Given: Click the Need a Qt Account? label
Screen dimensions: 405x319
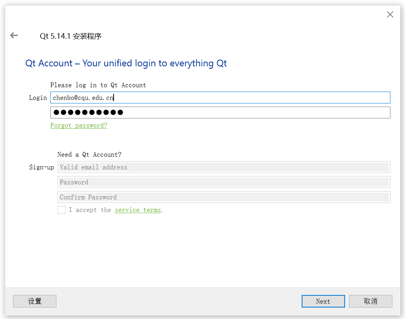Looking at the screenshot, I should pyautogui.click(x=90, y=155).
